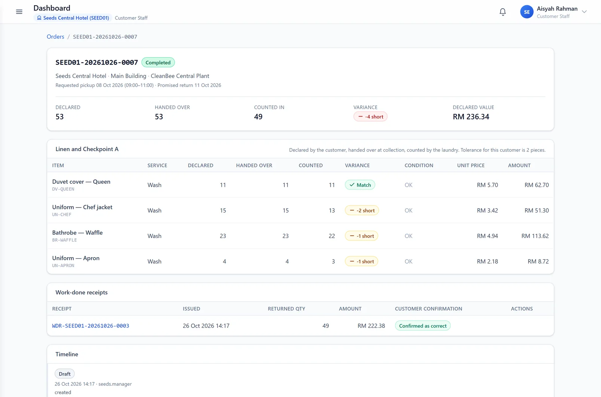This screenshot has width=601, height=397.
Task: Click the CUSTOMER CONFIRMATION column header
Action: pos(429,309)
